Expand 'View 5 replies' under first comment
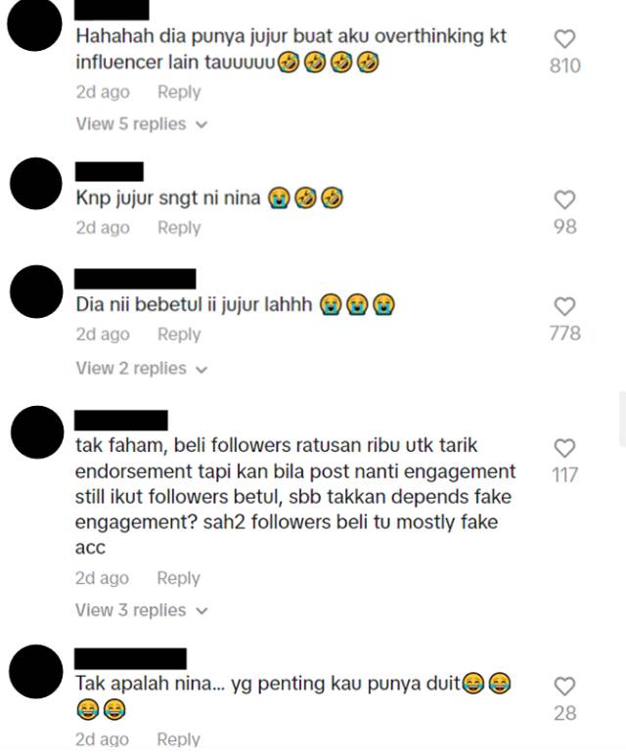 pyautogui.click(x=141, y=124)
